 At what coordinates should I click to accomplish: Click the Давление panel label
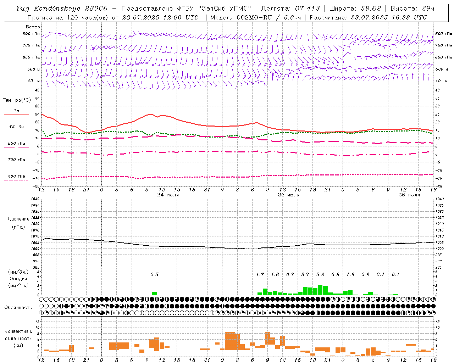18,219
